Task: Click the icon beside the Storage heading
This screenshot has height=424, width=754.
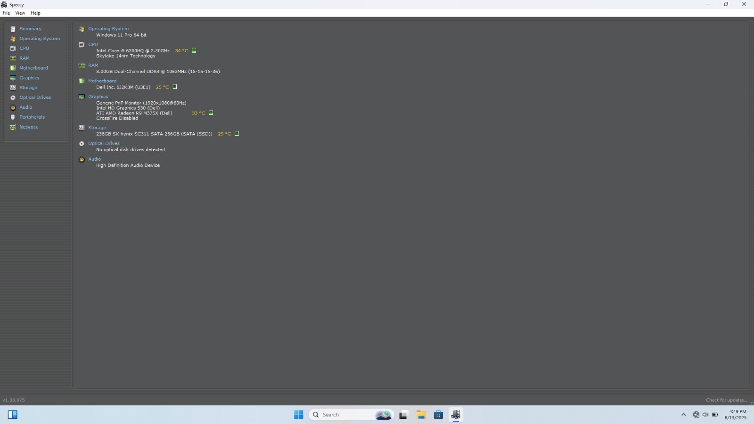Action: click(x=82, y=127)
